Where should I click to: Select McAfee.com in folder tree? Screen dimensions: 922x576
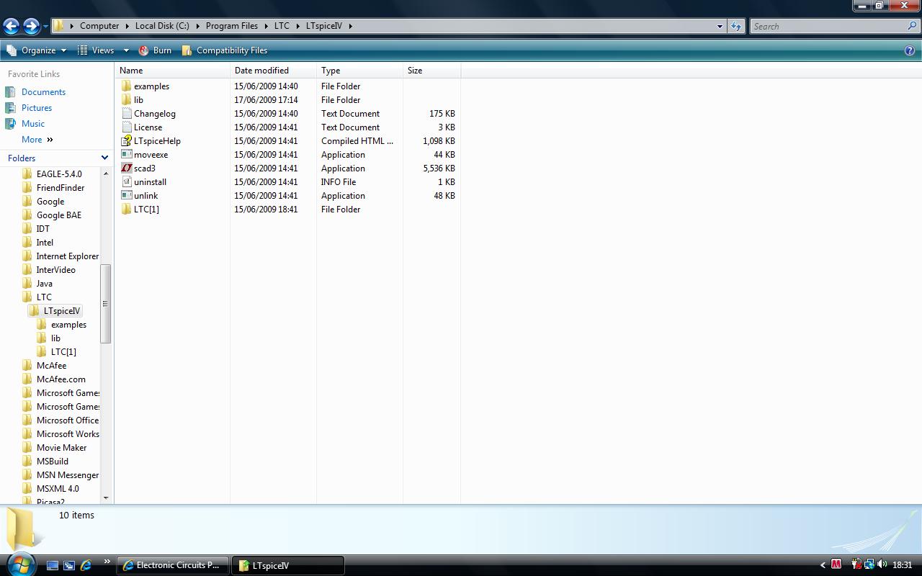point(61,379)
